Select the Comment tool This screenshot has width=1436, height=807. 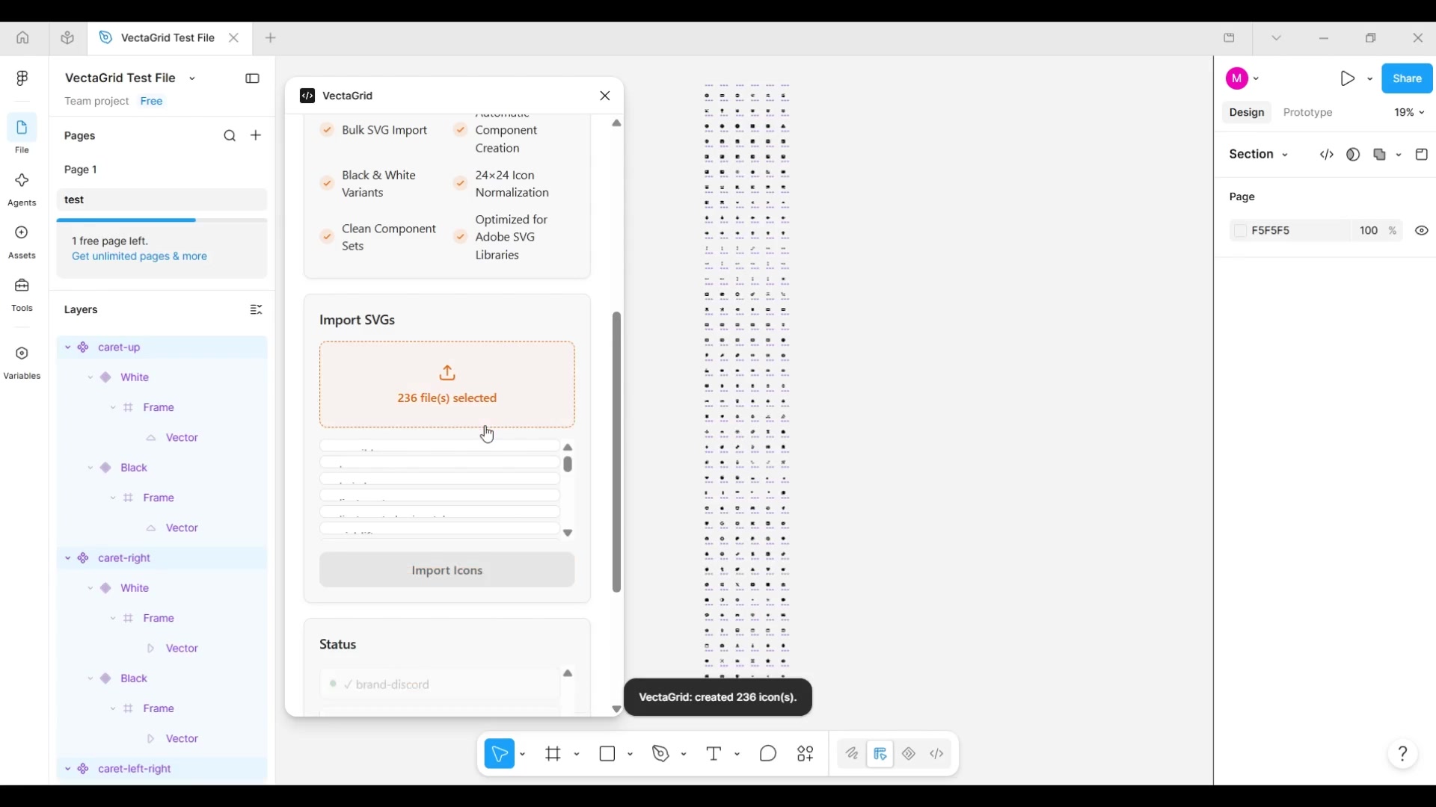[768, 754]
